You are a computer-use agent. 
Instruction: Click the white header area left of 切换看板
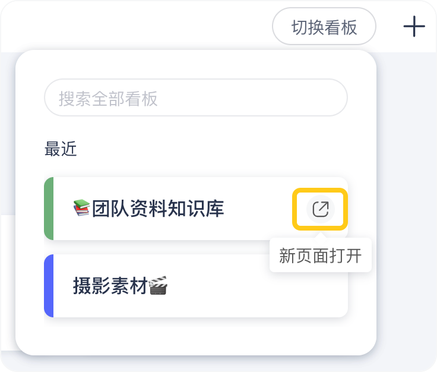[x=131, y=27]
